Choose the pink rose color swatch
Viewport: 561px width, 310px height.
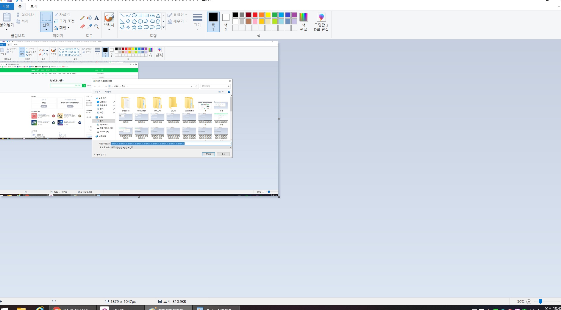coord(255,21)
